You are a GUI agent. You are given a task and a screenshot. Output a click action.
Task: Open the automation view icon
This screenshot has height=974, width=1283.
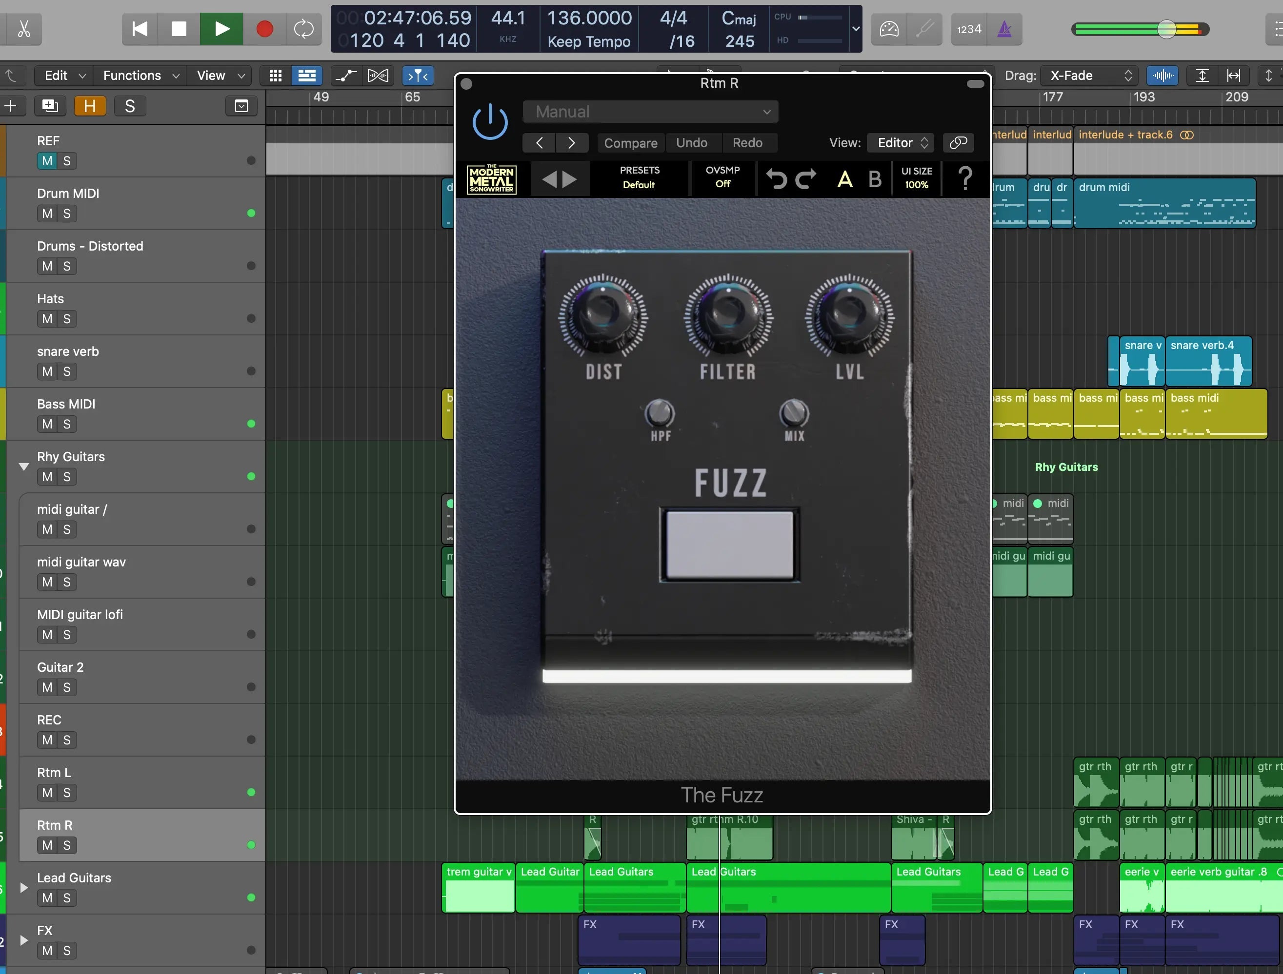[346, 76]
